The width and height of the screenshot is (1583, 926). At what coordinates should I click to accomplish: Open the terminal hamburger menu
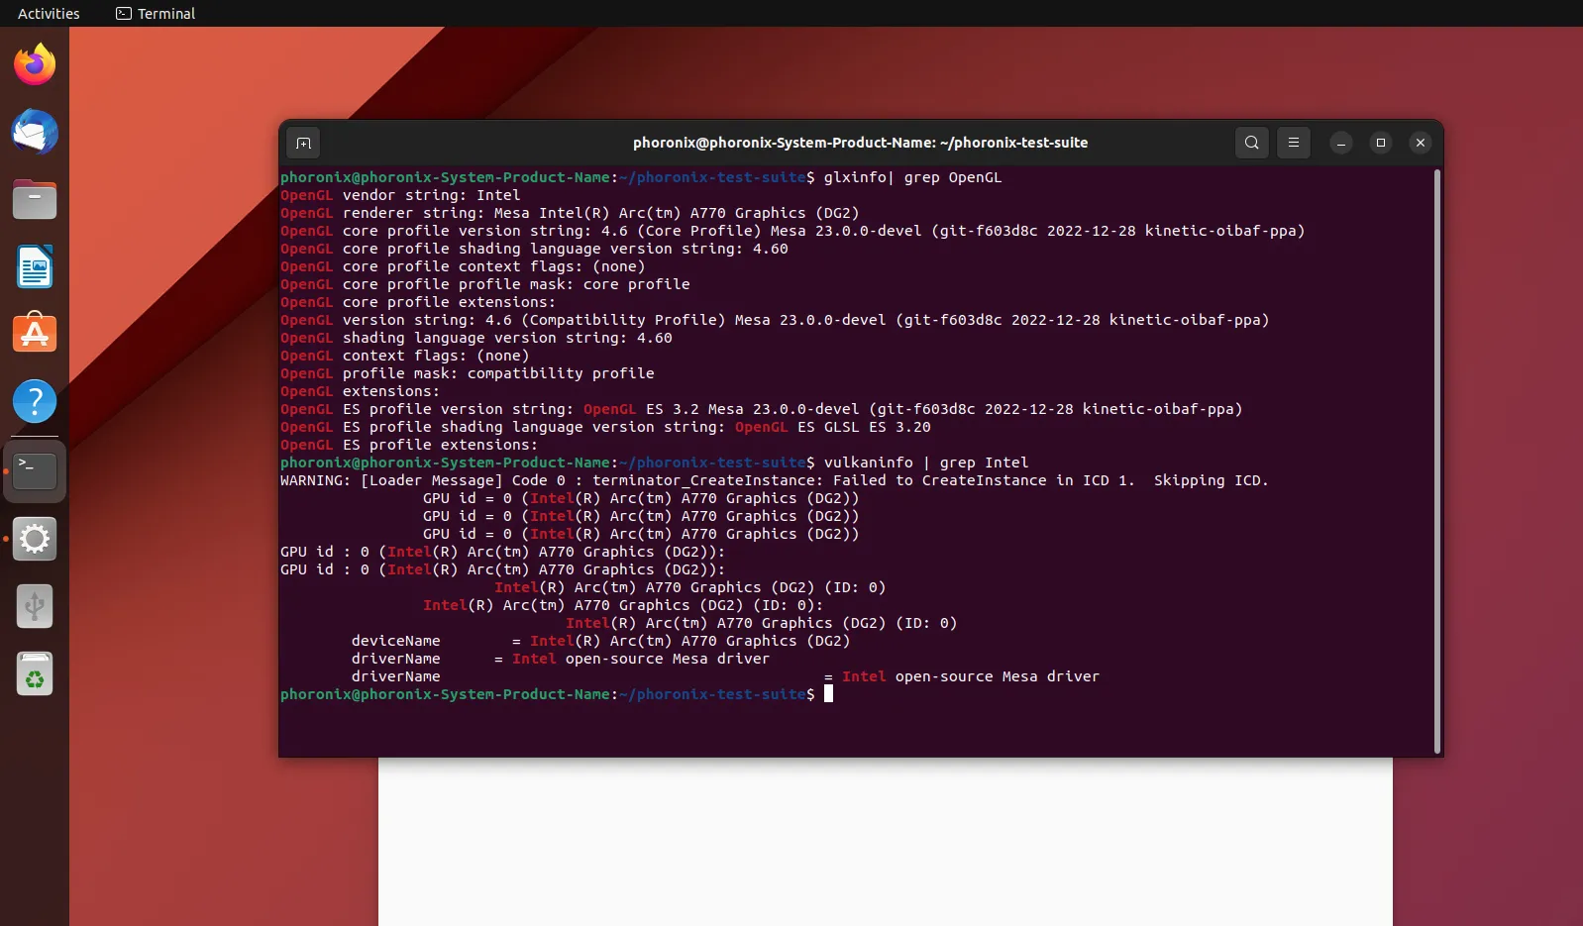(x=1294, y=143)
